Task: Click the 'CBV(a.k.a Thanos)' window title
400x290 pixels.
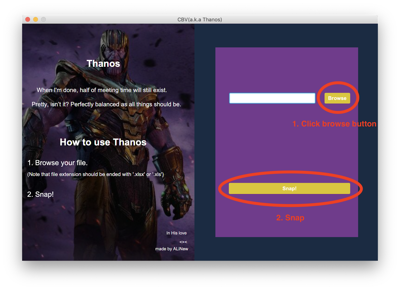Action: (200, 19)
